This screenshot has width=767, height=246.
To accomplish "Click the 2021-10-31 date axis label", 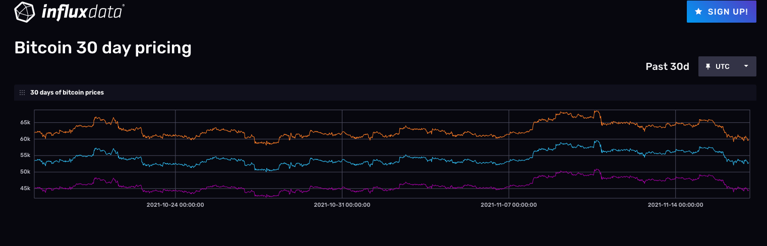I will [342, 205].
